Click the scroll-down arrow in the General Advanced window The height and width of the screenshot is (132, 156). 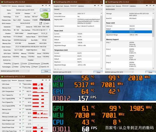click(101, 68)
